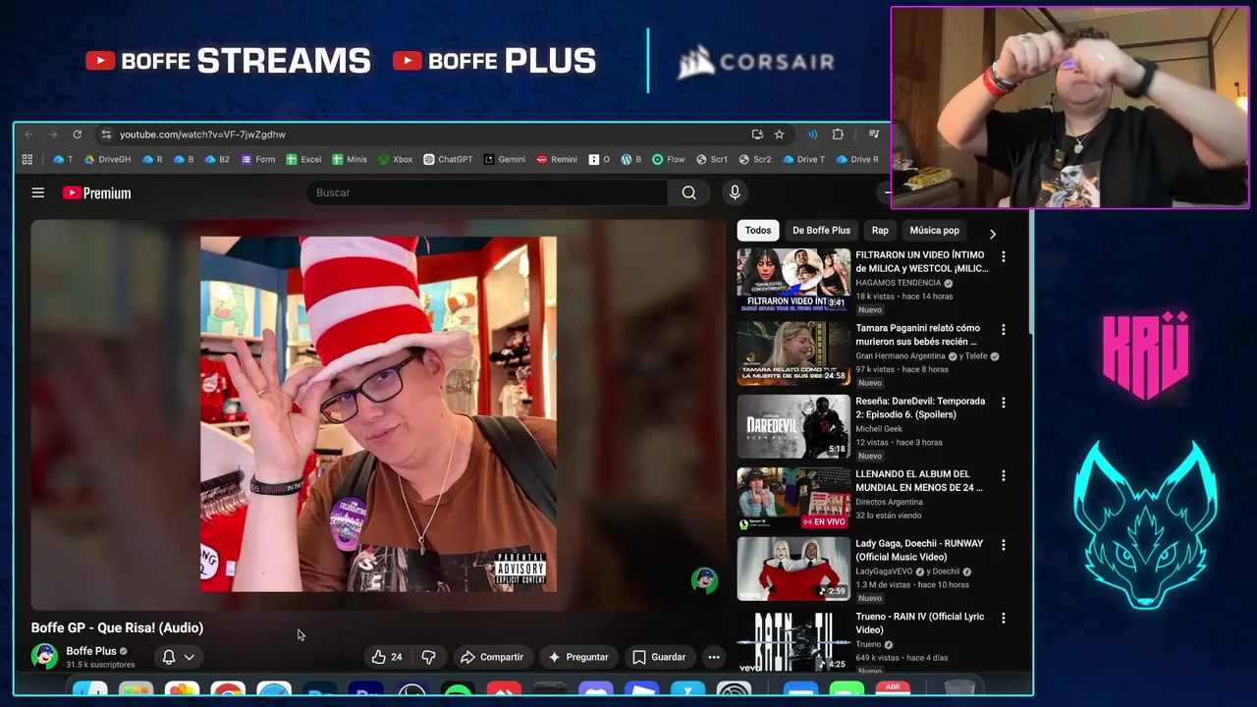Open options menu for Trueno RAIN IV video

1003,618
